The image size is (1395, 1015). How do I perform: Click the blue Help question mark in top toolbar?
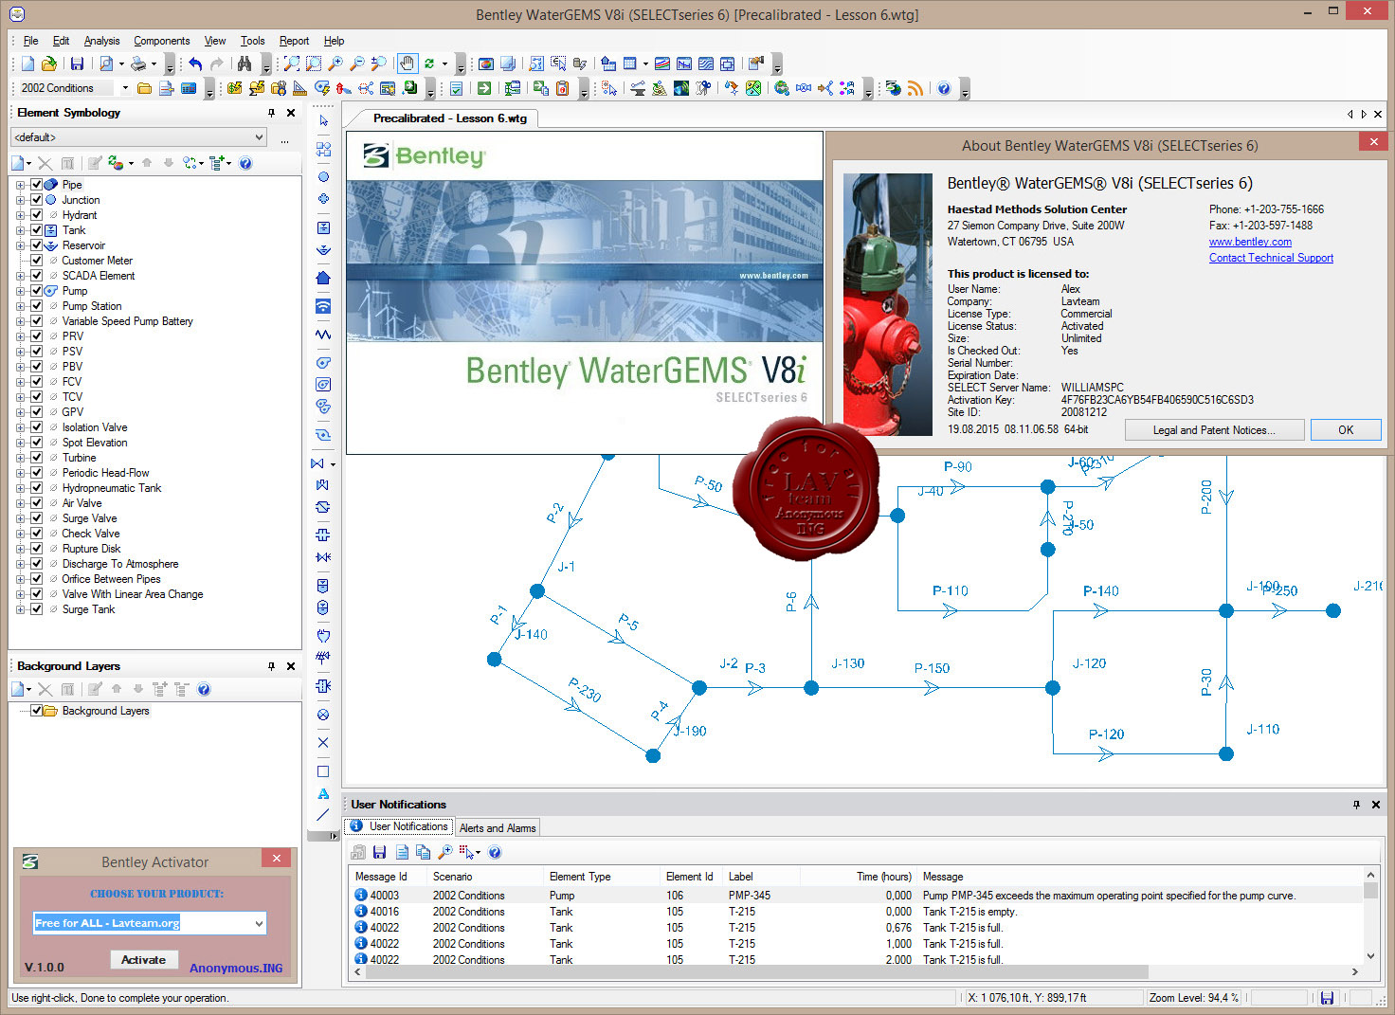[944, 88]
